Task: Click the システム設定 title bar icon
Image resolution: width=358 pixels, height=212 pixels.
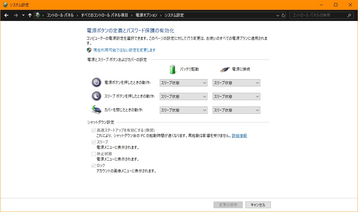Action: click(x=5, y=5)
